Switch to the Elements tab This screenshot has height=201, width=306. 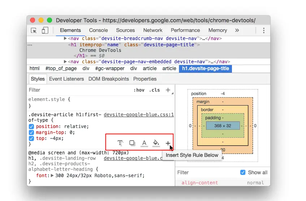(x=70, y=30)
